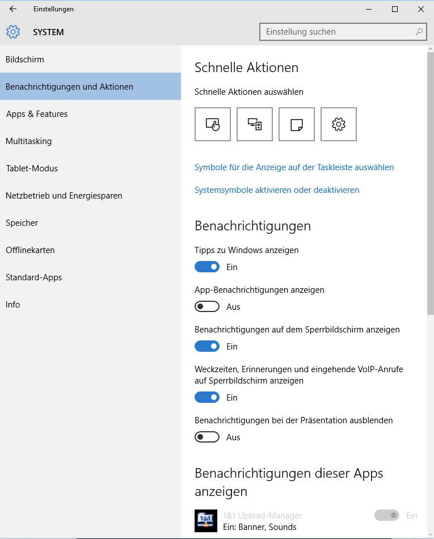This screenshot has width=434, height=539.
Task: Click into the Einstellung suchen search field
Action: [x=343, y=32]
